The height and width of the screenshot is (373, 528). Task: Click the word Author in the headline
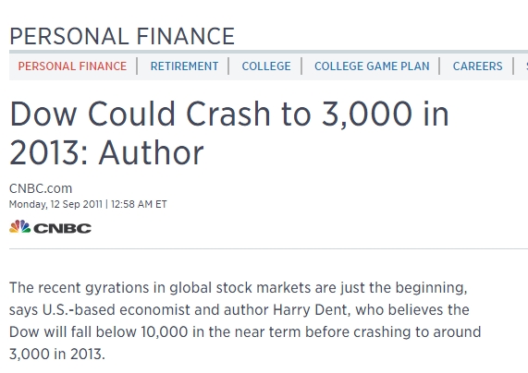coord(152,152)
